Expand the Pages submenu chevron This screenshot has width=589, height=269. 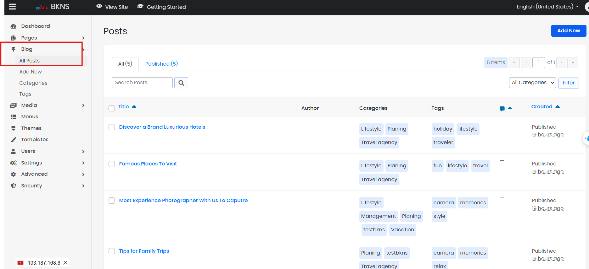(x=83, y=38)
